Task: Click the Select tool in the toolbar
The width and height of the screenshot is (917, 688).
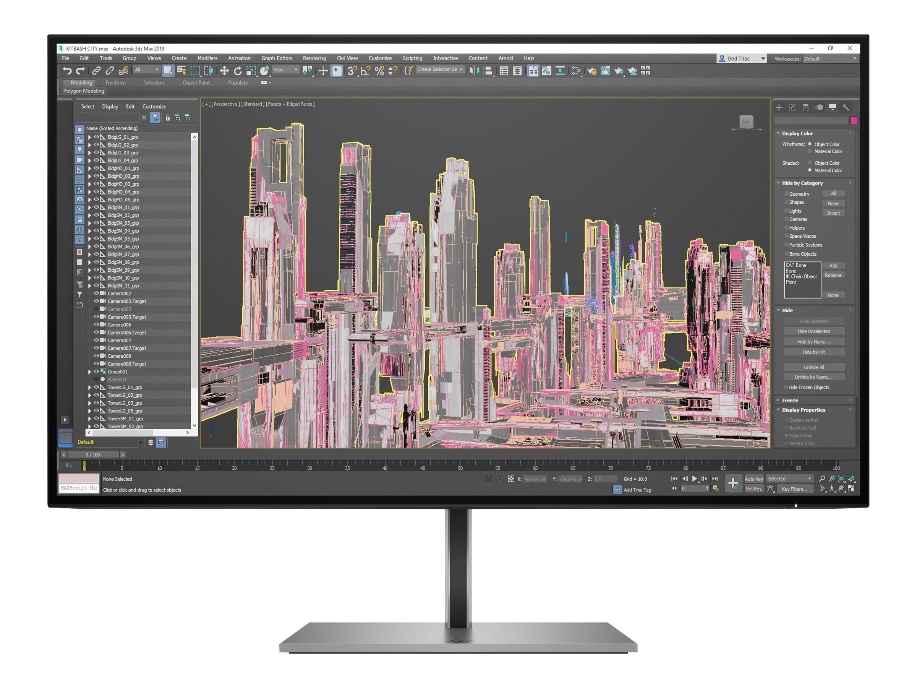Action: (169, 71)
